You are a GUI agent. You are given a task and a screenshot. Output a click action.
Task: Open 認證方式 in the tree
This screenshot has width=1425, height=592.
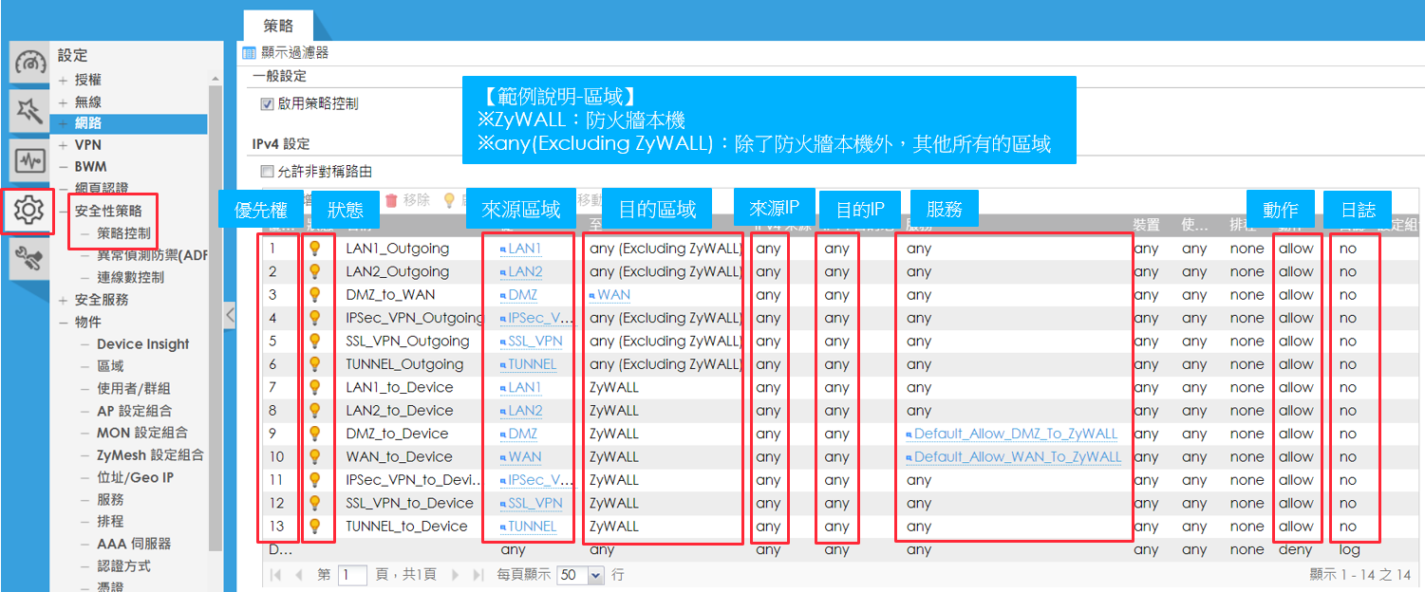pos(123,566)
